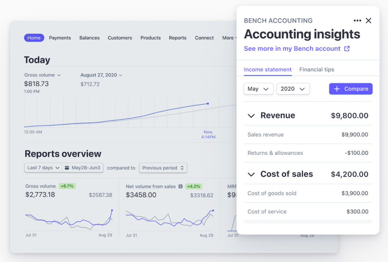Click the $9,800.00 Revenue total
This screenshot has width=388, height=262.
[x=350, y=116]
